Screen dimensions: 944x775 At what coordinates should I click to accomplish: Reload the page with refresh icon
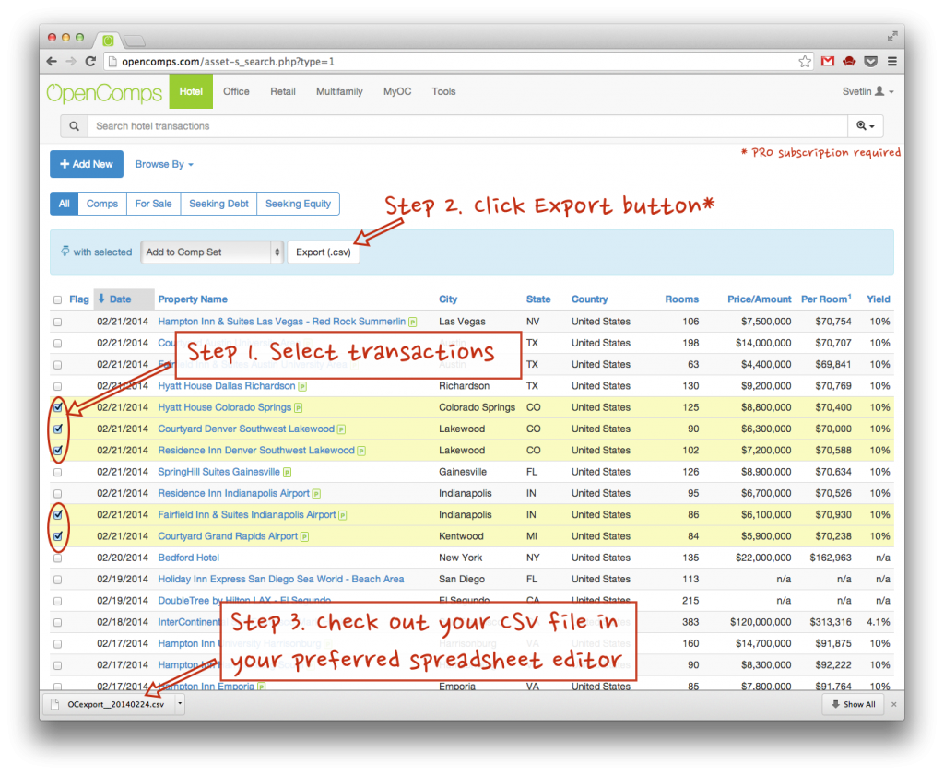pos(90,62)
